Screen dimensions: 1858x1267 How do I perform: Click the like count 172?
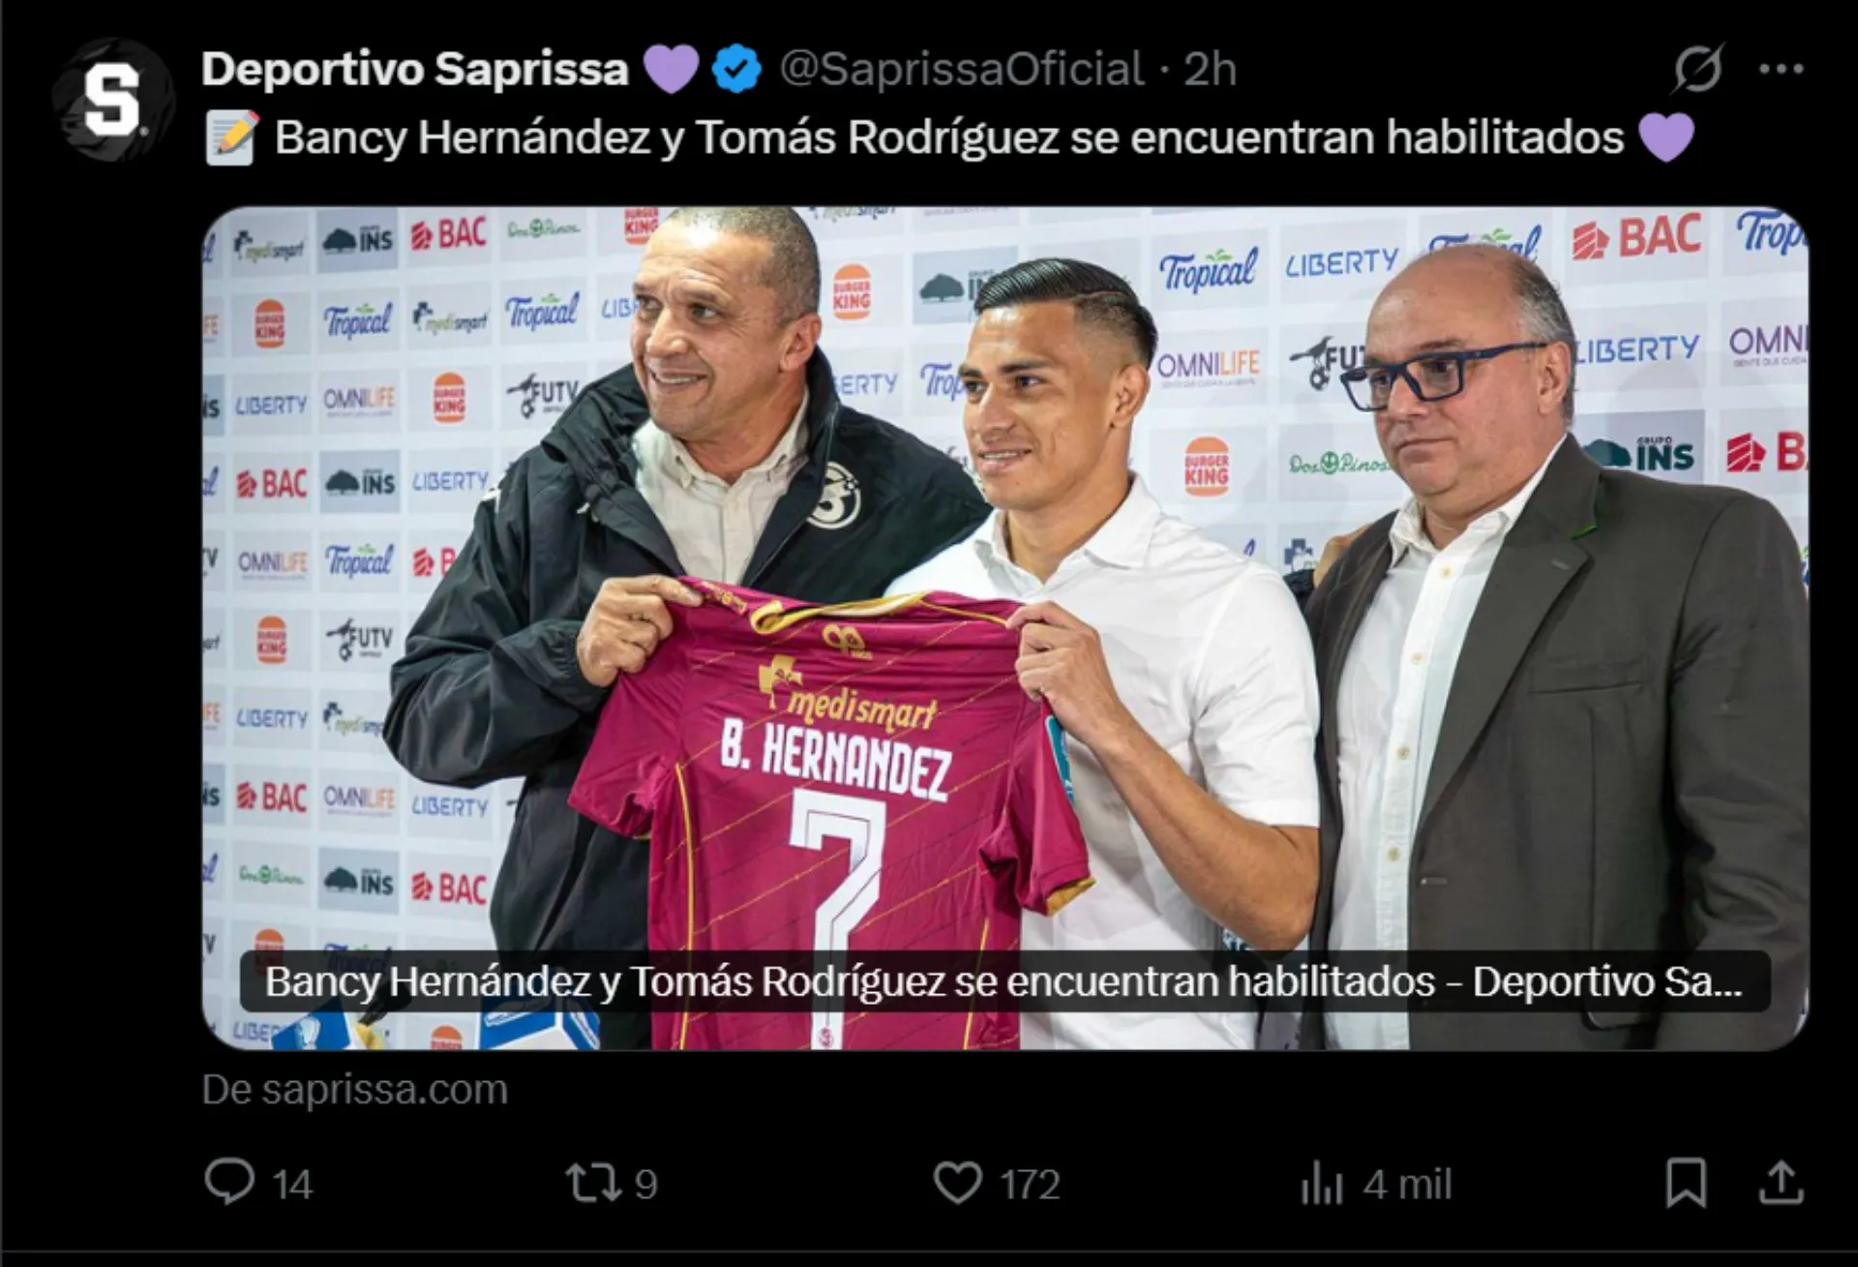[1030, 1185]
